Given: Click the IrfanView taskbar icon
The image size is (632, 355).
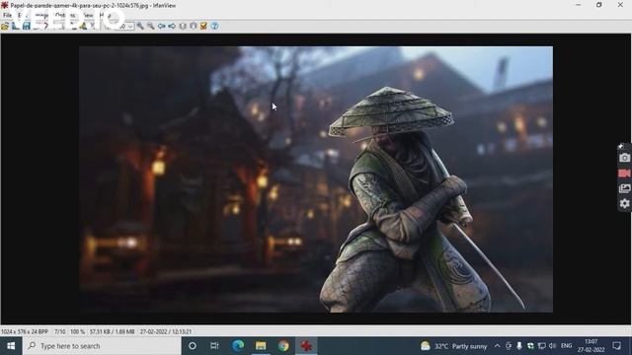Looking at the screenshot, I should click(306, 346).
